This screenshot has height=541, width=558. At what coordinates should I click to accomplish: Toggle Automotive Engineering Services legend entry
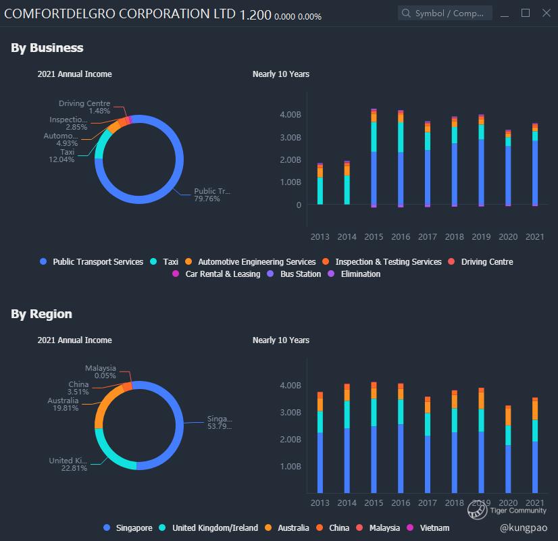tap(251, 262)
